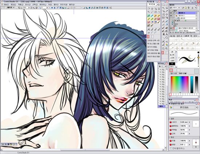Click the flip horizontal icon in top toolbar
The height and width of the screenshot is (154, 200).
point(52,8)
